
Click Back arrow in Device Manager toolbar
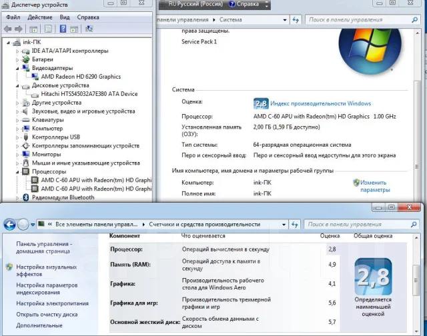(7, 29)
